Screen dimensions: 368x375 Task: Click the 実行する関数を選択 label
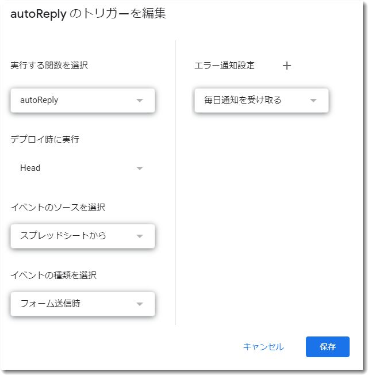pyautogui.click(x=49, y=66)
